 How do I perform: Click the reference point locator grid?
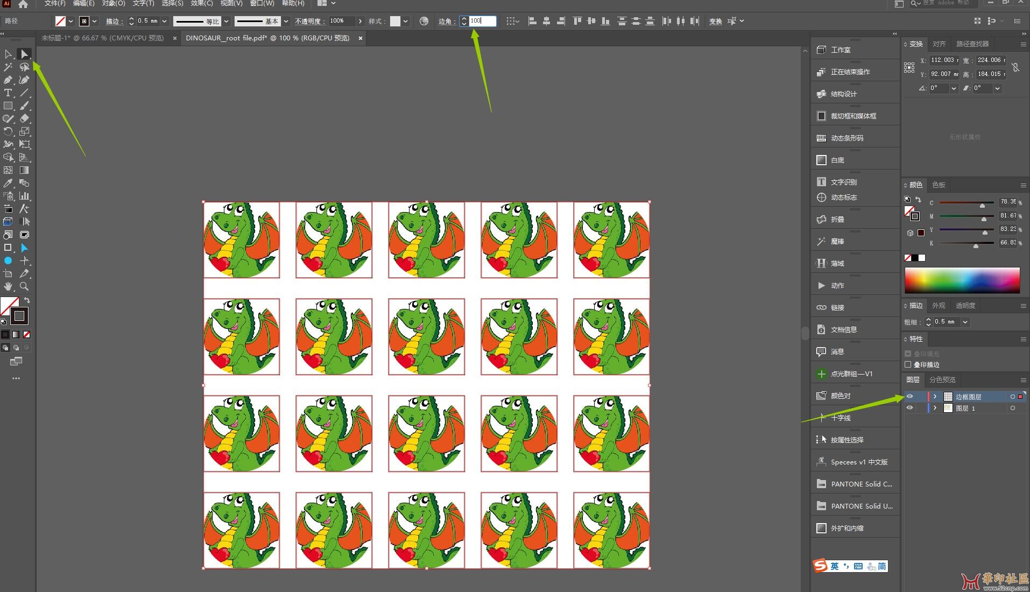tap(909, 67)
